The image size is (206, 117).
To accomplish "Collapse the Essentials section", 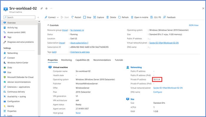I will (x=53, y=25).
